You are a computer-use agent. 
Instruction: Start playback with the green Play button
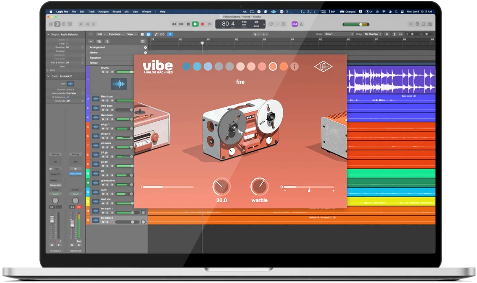point(195,24)
